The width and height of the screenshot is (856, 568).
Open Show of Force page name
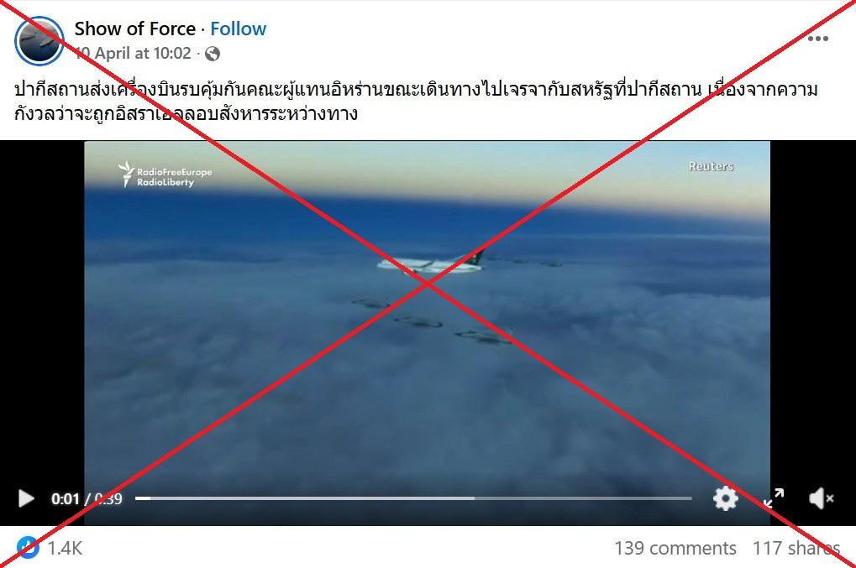(135, 29)
